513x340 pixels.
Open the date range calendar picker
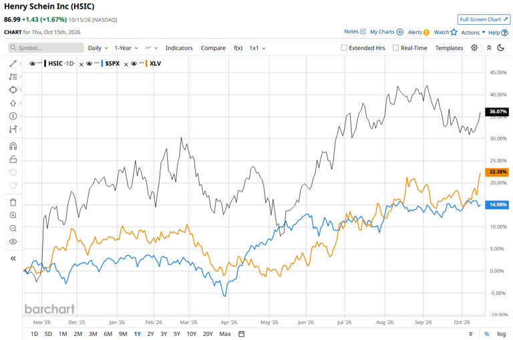[x=241, y=334]
